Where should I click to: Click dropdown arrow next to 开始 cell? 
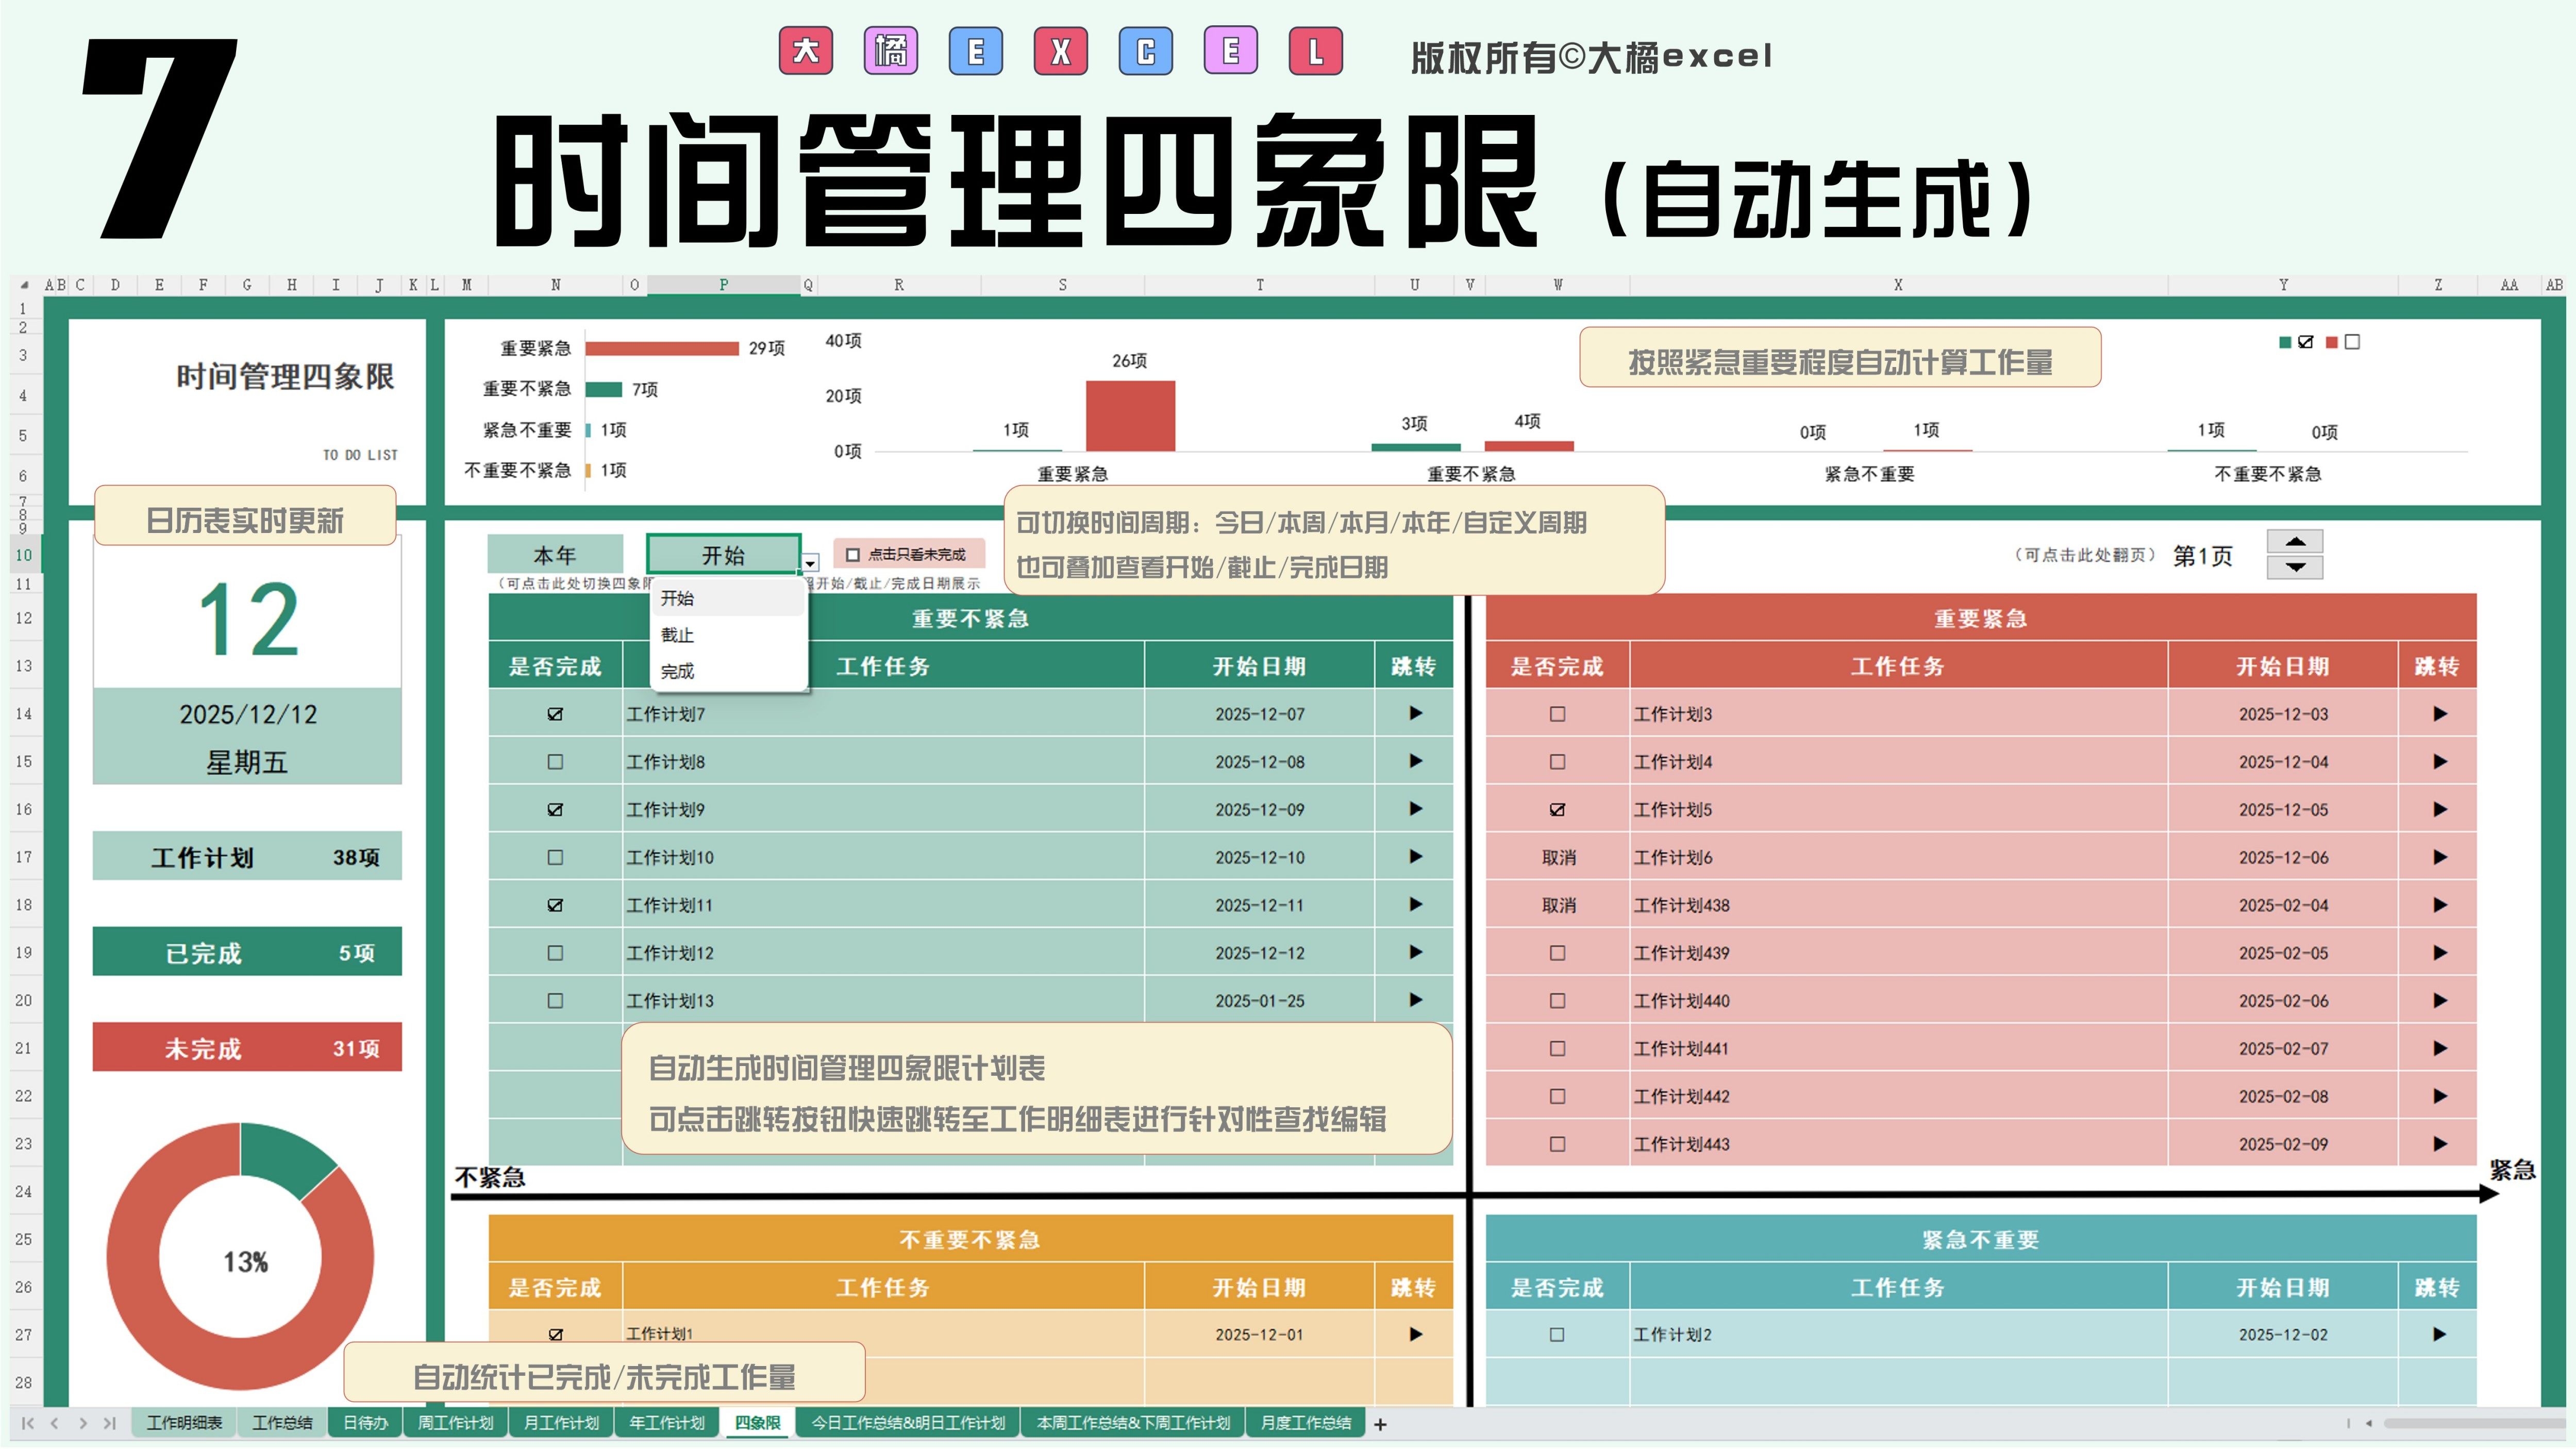811,564
